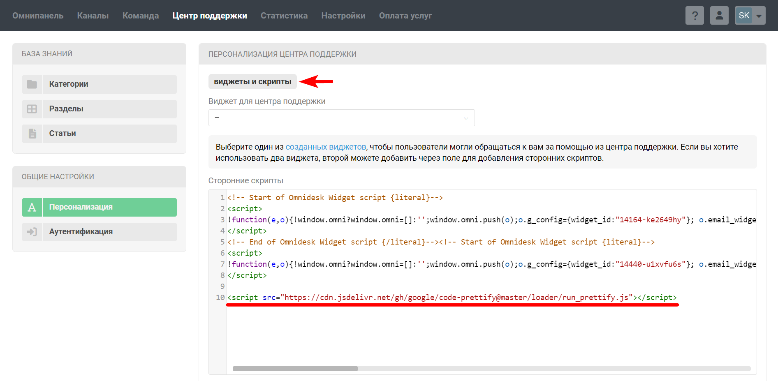
Task: Open the Омнипанель menu
Action: tap(38, 16)
